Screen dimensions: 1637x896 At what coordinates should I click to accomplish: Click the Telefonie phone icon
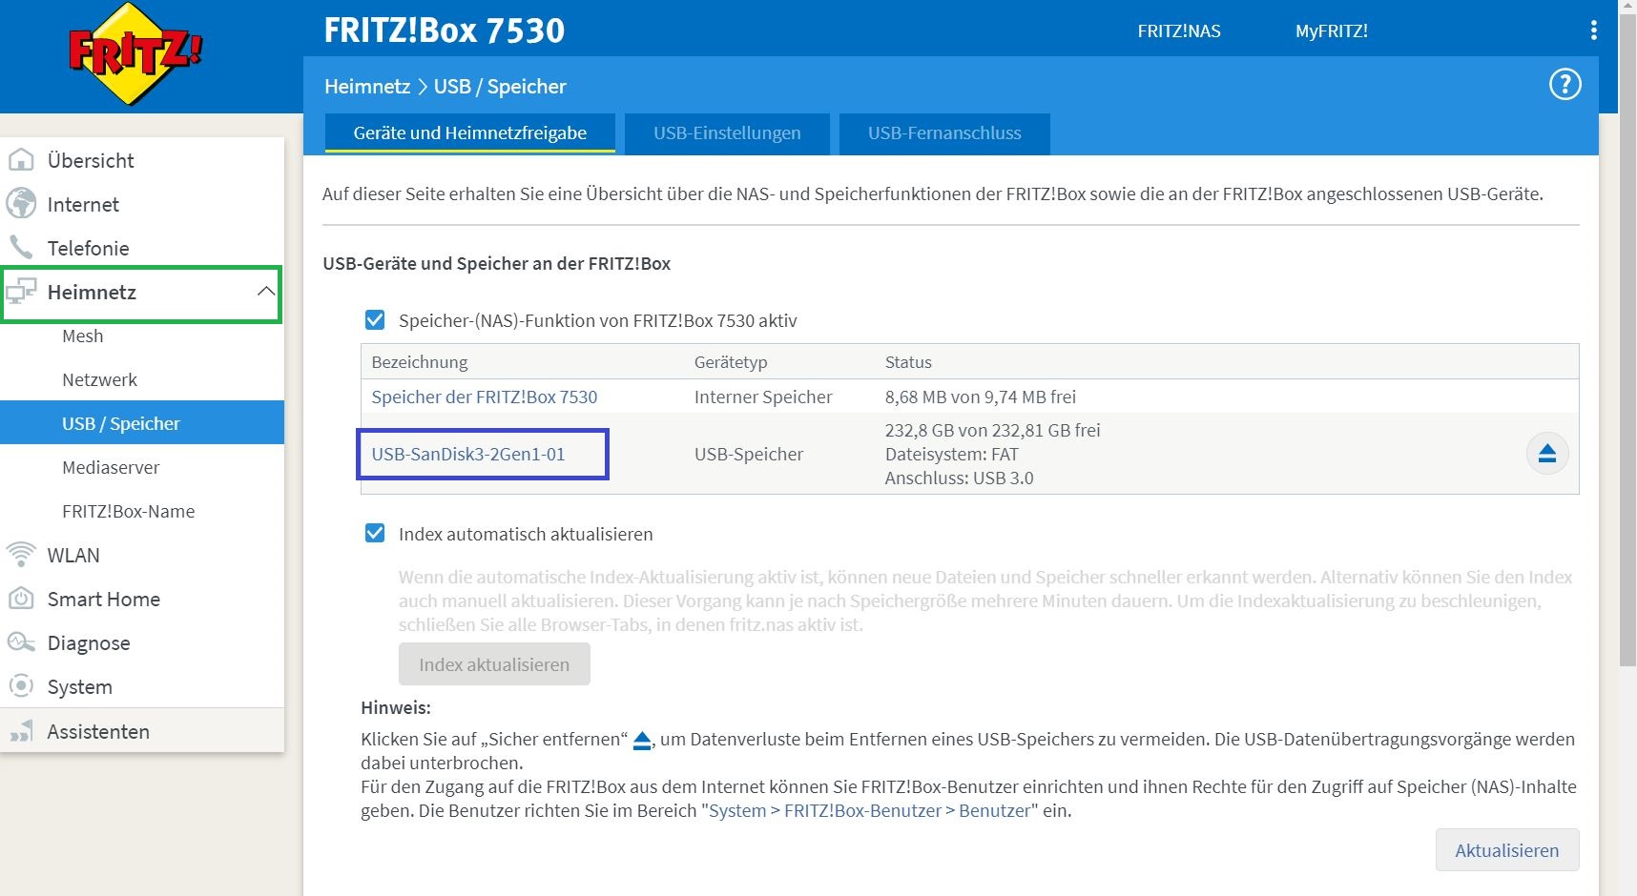pos(21,248)
